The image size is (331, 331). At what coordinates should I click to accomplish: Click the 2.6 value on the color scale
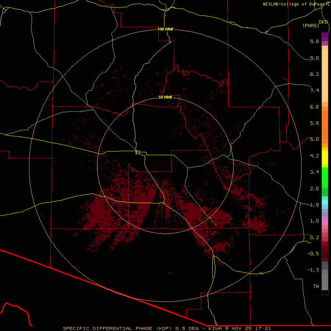(314, 189)
